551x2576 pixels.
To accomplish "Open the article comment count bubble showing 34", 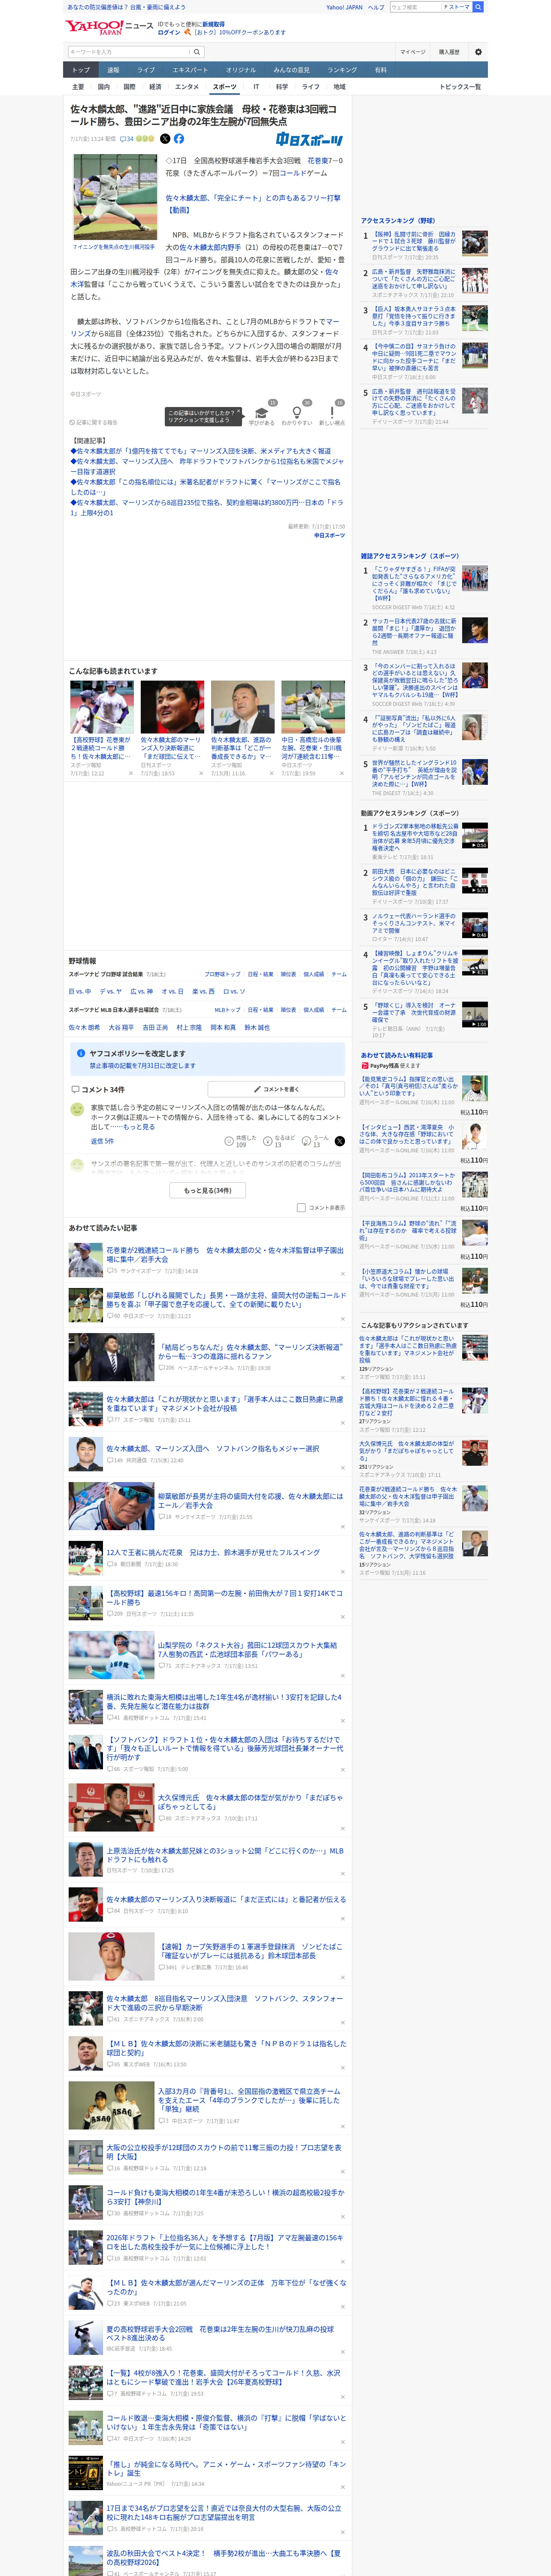I will (x=127, y=139).
